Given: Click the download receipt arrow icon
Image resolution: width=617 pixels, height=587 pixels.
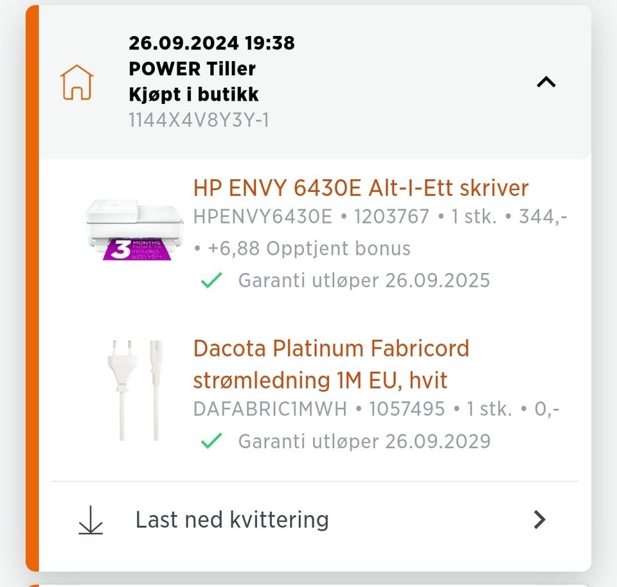Looking at the screenshot, I should click(x=91, y=520).
